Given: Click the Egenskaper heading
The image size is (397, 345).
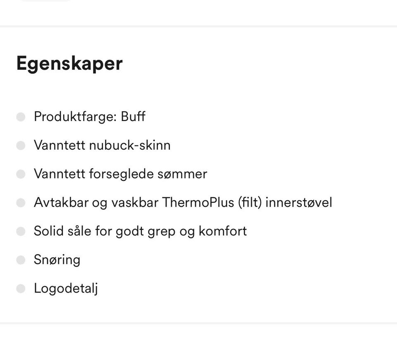Looking at the screenshot, I should point(69,64).
